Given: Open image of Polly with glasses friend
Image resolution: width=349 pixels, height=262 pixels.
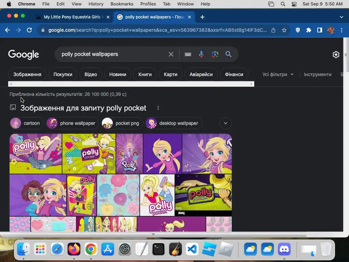Looking at the screenshot, I should [38, 195].
